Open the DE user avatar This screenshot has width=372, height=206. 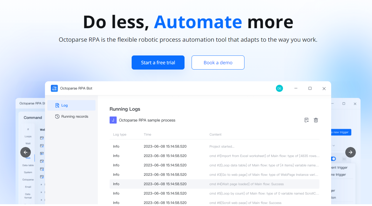pos(279,88)
